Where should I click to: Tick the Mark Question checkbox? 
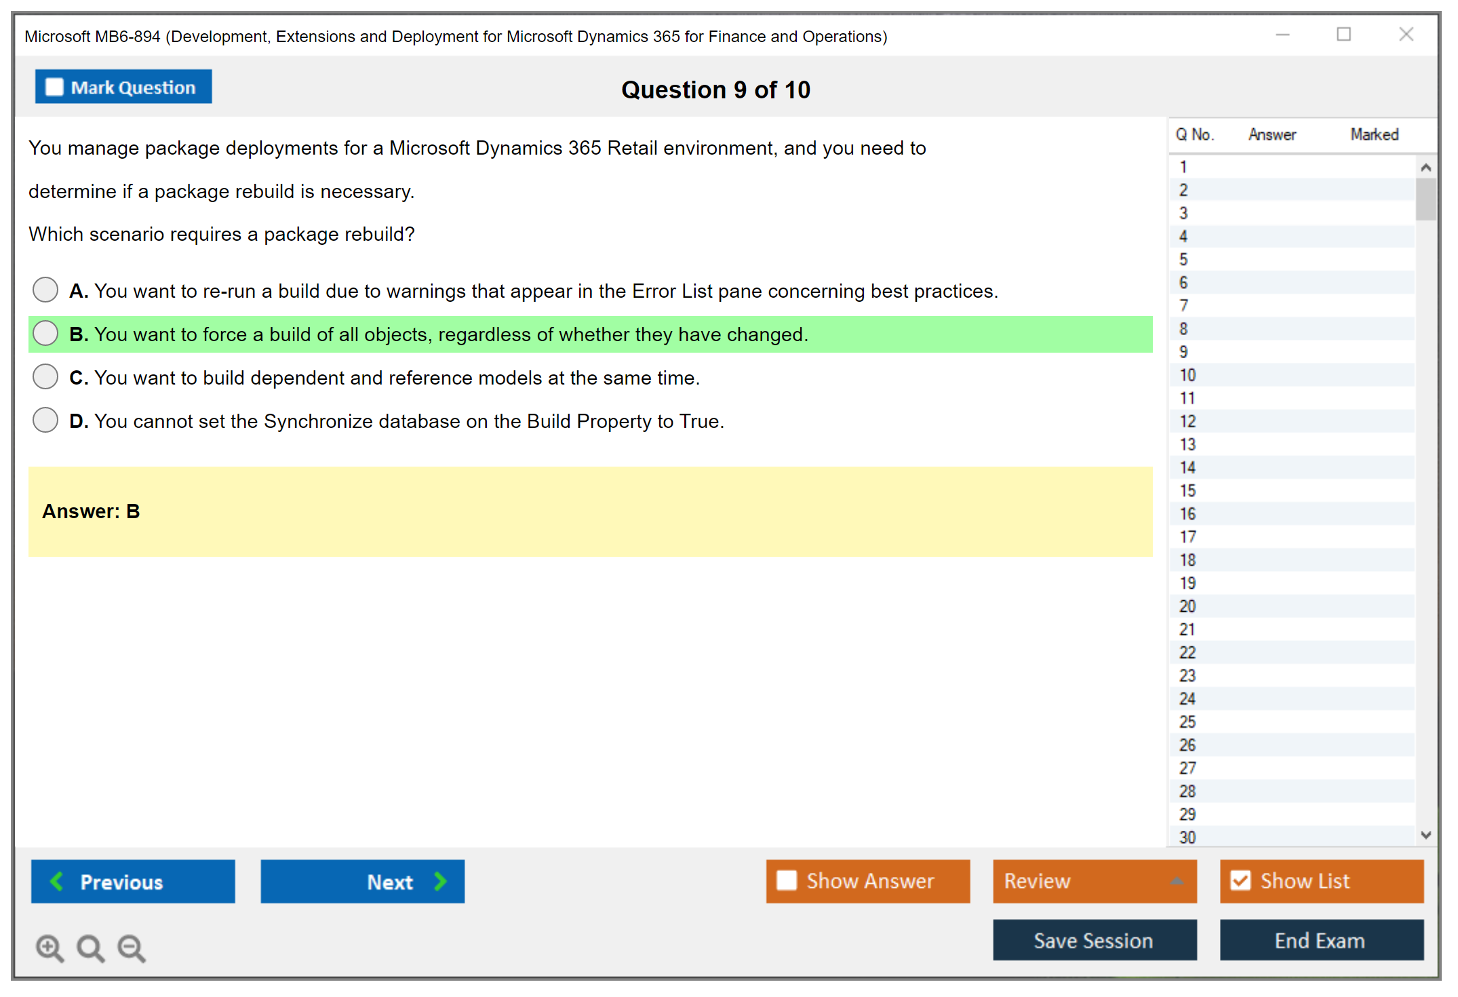point(54,87)
